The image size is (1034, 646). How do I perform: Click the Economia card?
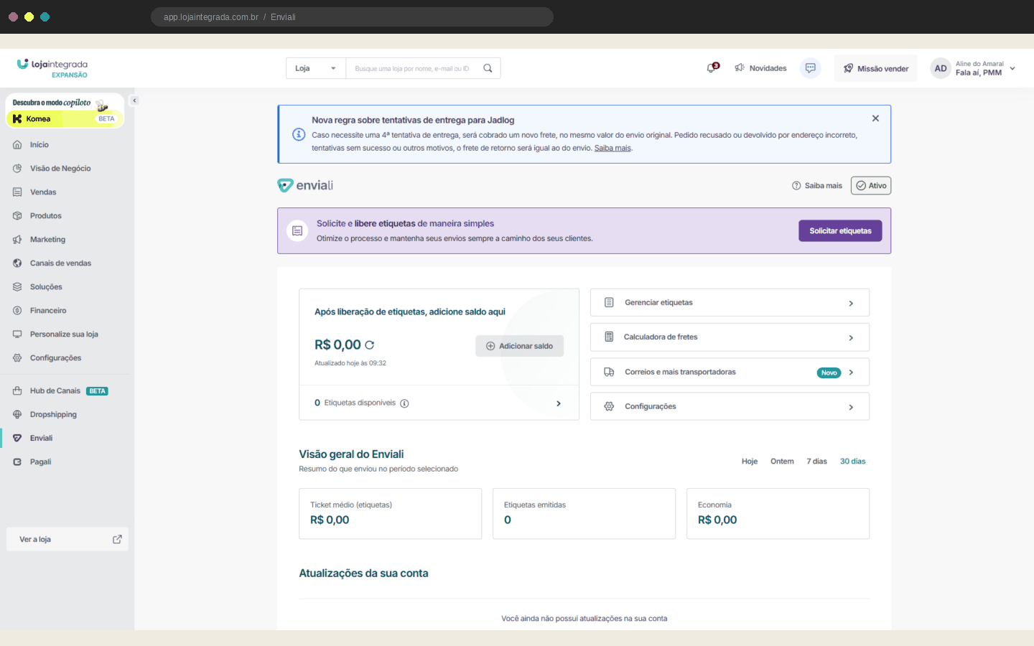[778, 514]
